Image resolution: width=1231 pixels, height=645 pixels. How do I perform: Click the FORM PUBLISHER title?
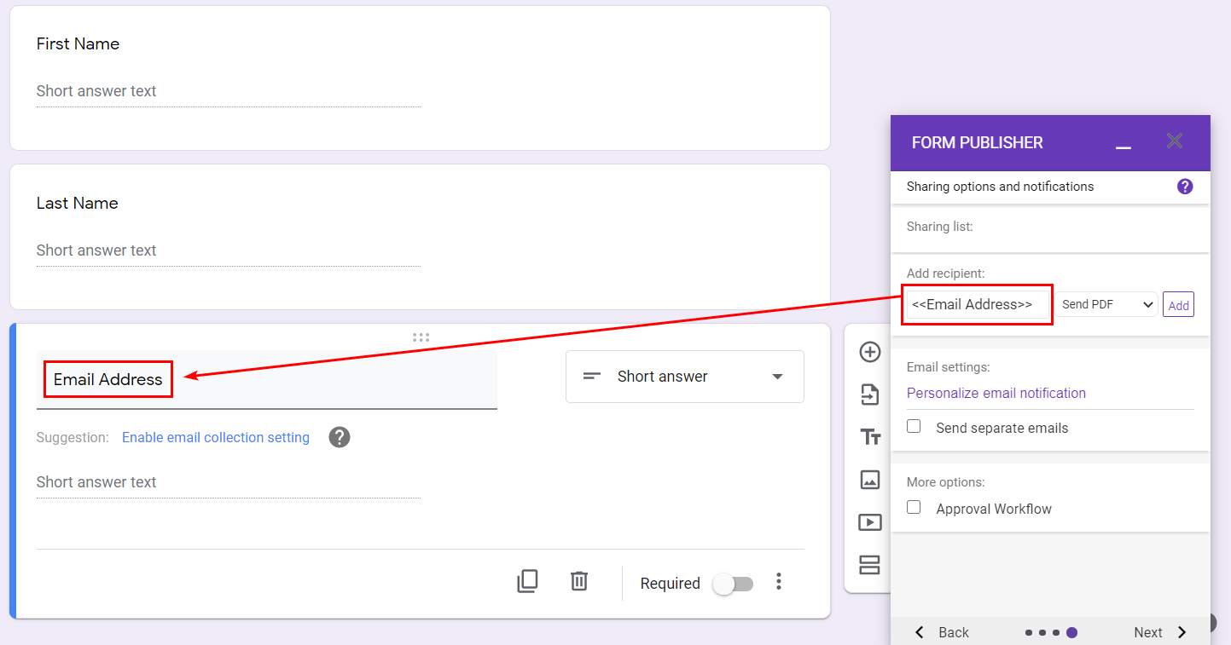978,143
